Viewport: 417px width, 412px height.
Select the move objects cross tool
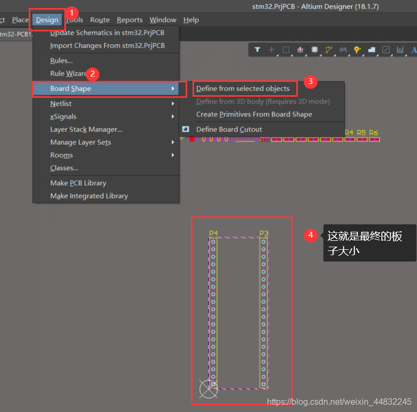point(271,49)
